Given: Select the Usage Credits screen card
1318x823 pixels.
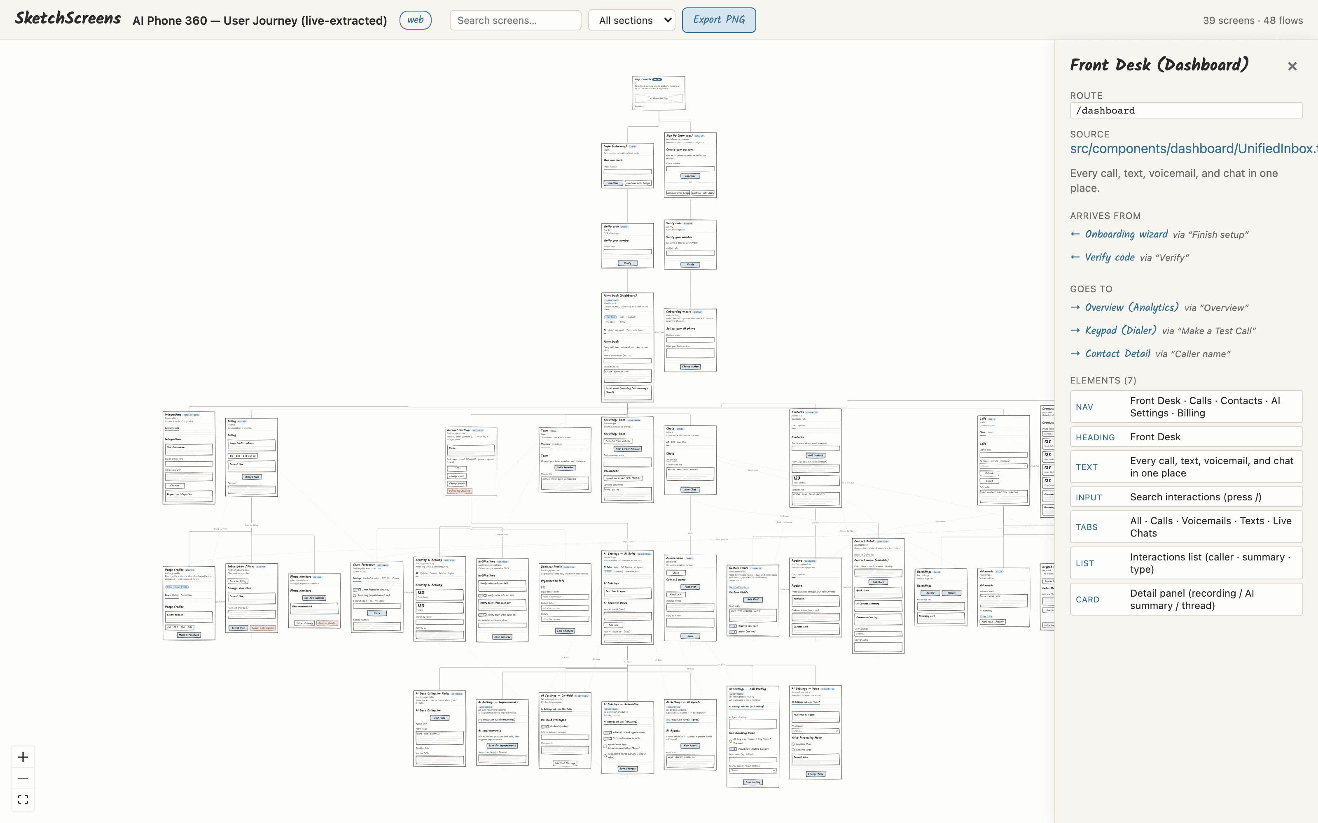Looking at the screenshot, I should pos(189,603).
